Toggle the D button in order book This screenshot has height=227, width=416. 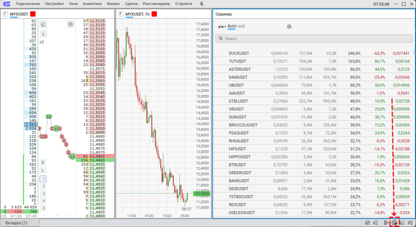(43, 162)
